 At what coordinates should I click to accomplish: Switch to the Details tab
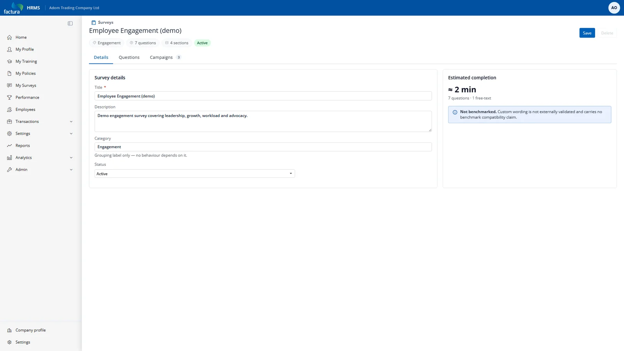pos(101,57)
